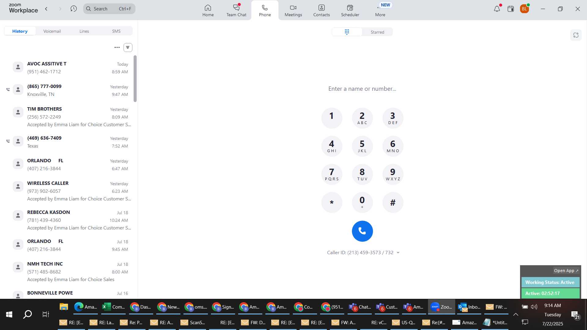587x330 pixels.
Task: Select the REBECCA KASDON call entry
Action: (69, 220)
